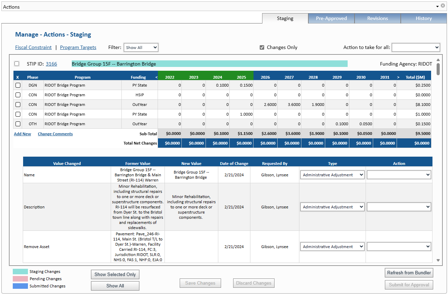Click the Show All button
The width and height of the screenshot is (448, 295).
[115, 286]
